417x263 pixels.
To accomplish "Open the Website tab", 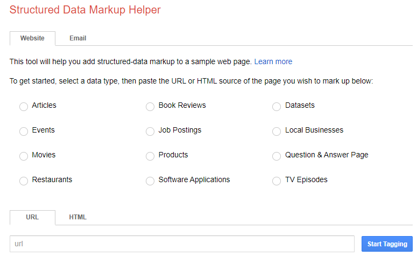I will (x=32, y=38).
